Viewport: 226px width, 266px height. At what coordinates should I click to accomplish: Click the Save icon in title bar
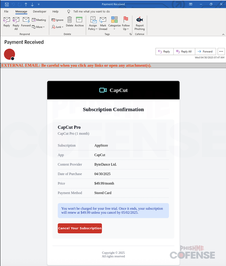(x=7, y=4)
